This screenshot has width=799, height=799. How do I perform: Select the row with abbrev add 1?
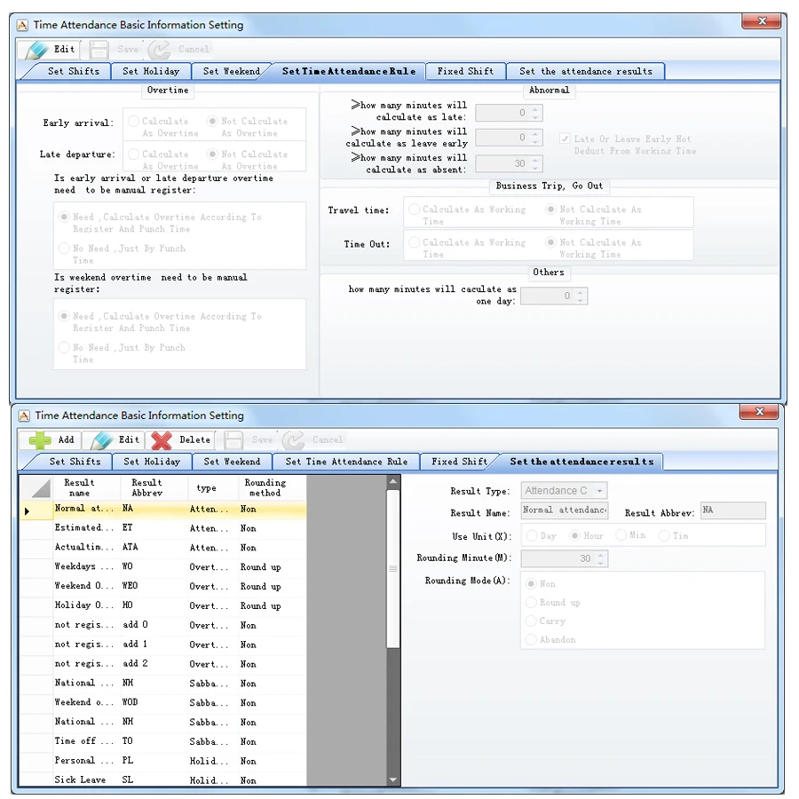tap(163, 645)
